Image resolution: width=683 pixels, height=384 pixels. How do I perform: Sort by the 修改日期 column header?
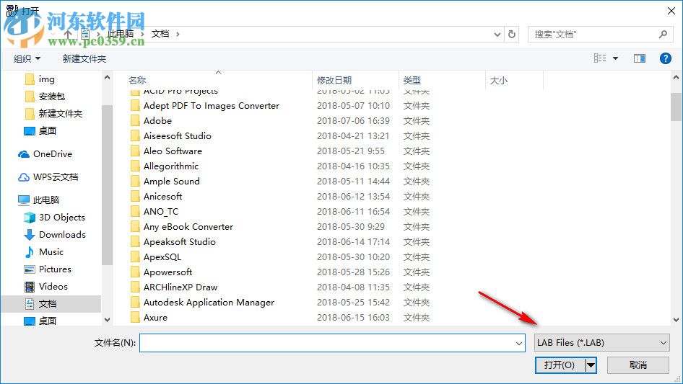pyautogui.click(x=334, y=81)
